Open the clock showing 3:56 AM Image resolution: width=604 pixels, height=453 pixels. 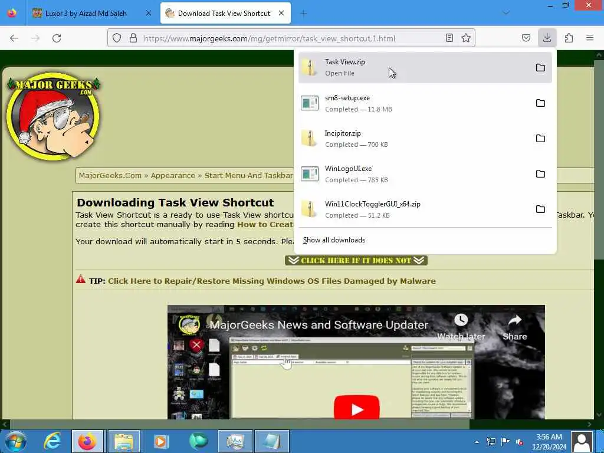[x=549, y=441]
